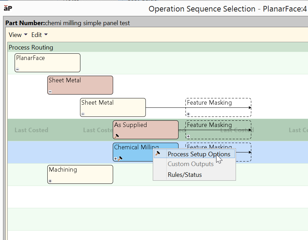
Task: Collapse the yellow Sheet Metal node
Action: pyautogui.click(x=83, y=114)
